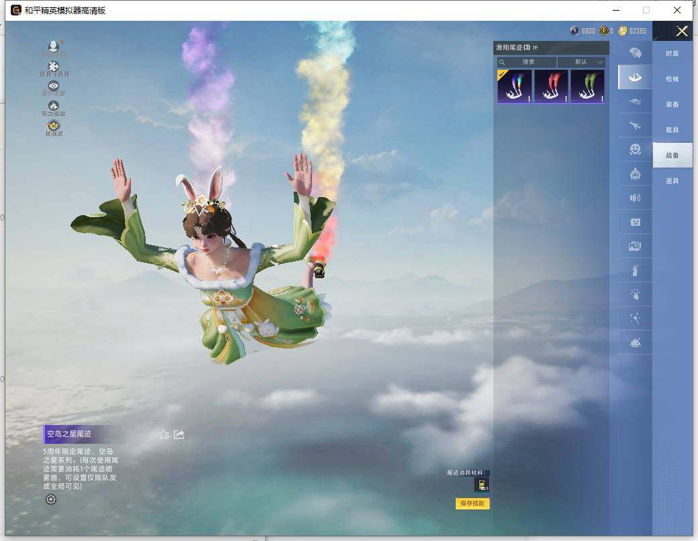The height and width of the screenshot is (541, 698).
Task: Click the 尾迹消耗材料 label
Action: click(x=466, y=473)
